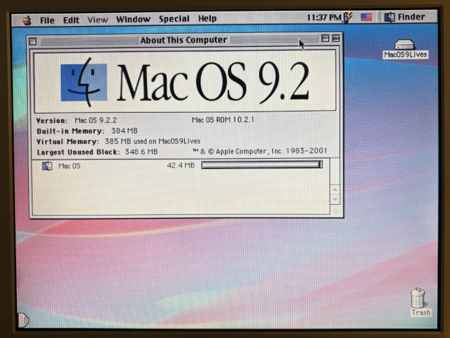
Task: Open the Help menu
Action: point(207,19)
